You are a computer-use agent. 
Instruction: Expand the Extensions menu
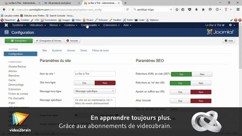[x=112, y=25]
